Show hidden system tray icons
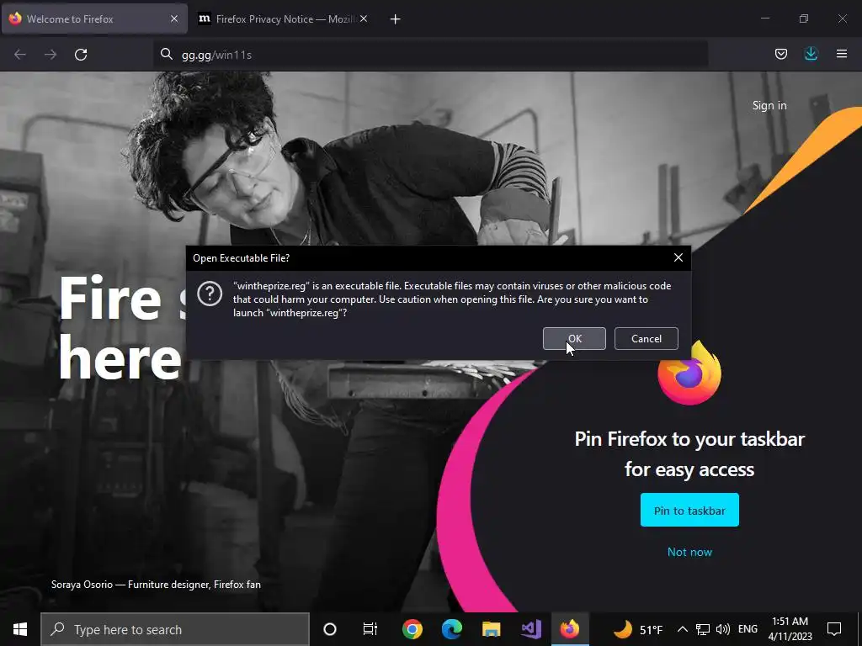The height and width of the screenshot is (646, 862). (x=682, y=629)
